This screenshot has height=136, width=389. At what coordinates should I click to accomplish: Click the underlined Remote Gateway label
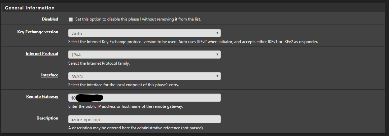42,97
